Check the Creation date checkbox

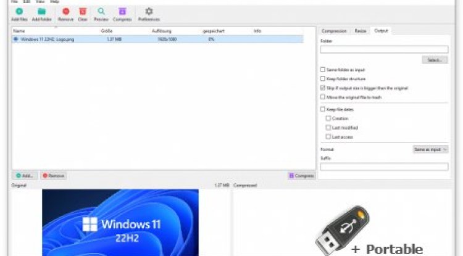(x=328, y=118)
